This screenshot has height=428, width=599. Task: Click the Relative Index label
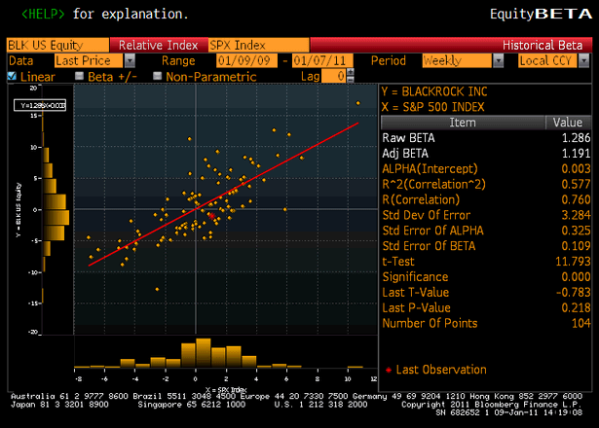coord(158,45)
